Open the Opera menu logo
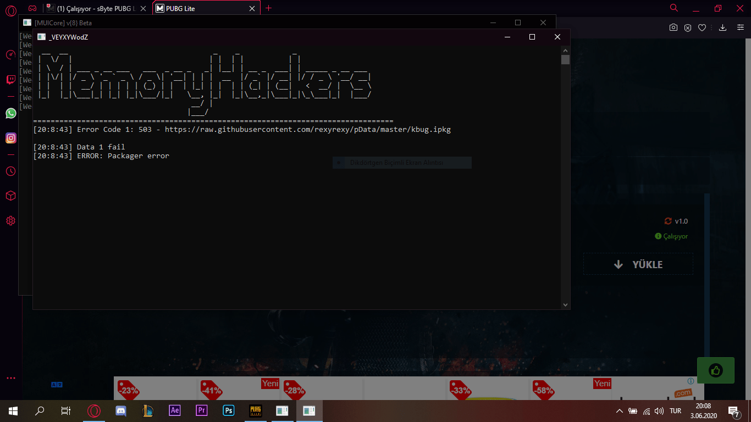Image resolution: width=751 pixels, height=422 pixels. coord(10,10)
